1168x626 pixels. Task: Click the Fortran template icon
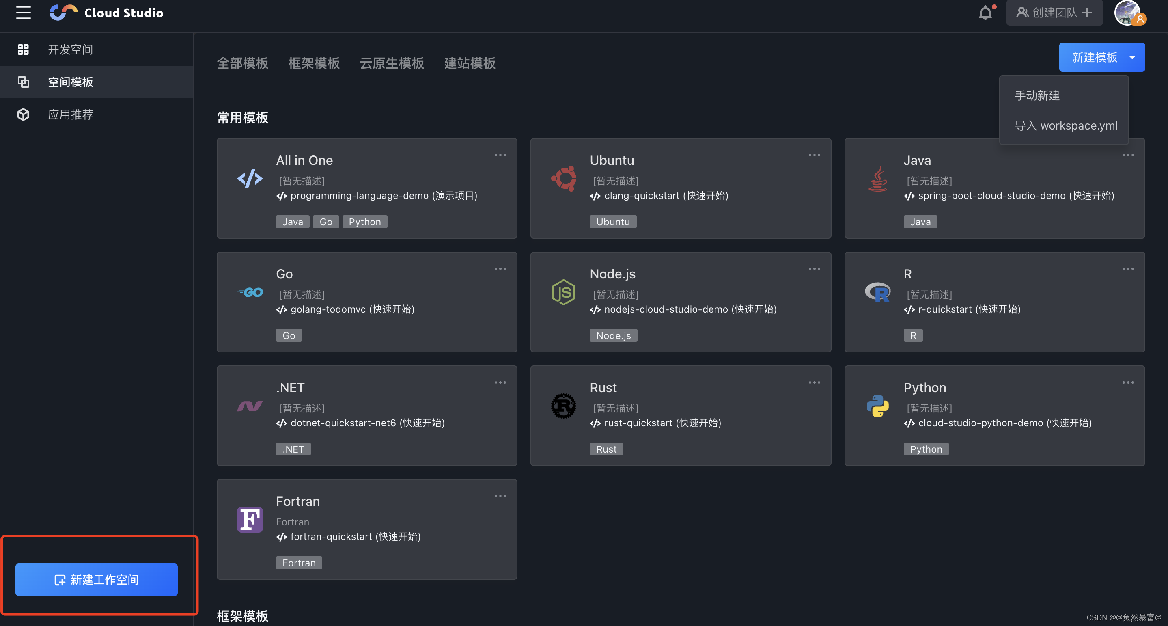click(249, 518)
